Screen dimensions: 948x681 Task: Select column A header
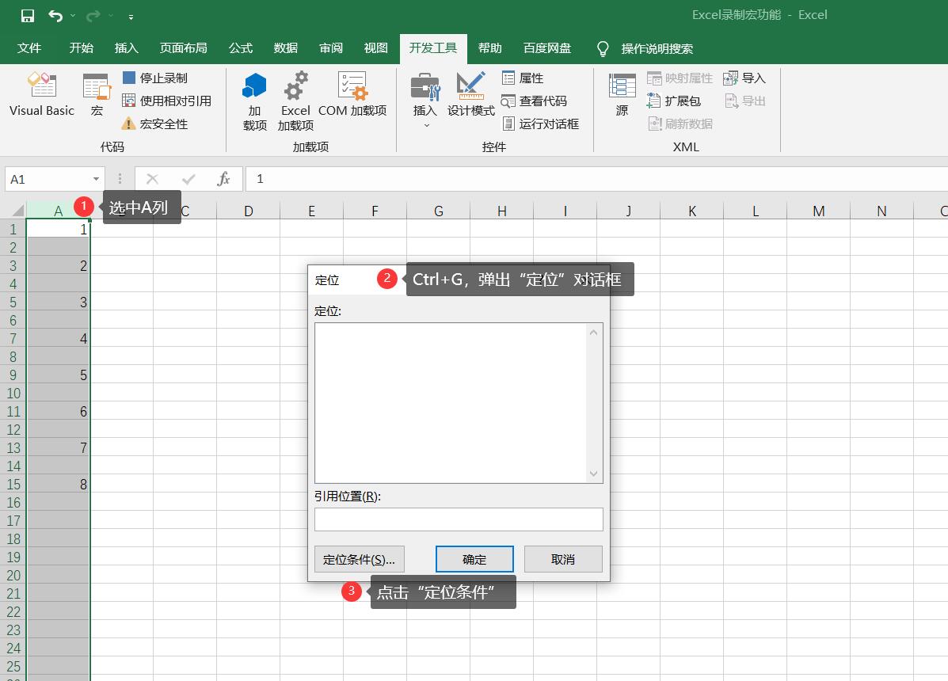58,211
